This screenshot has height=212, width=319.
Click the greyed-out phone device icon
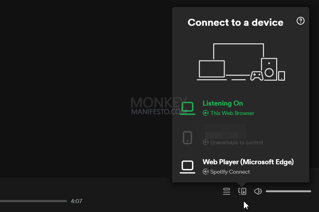(x=187, y=138)
